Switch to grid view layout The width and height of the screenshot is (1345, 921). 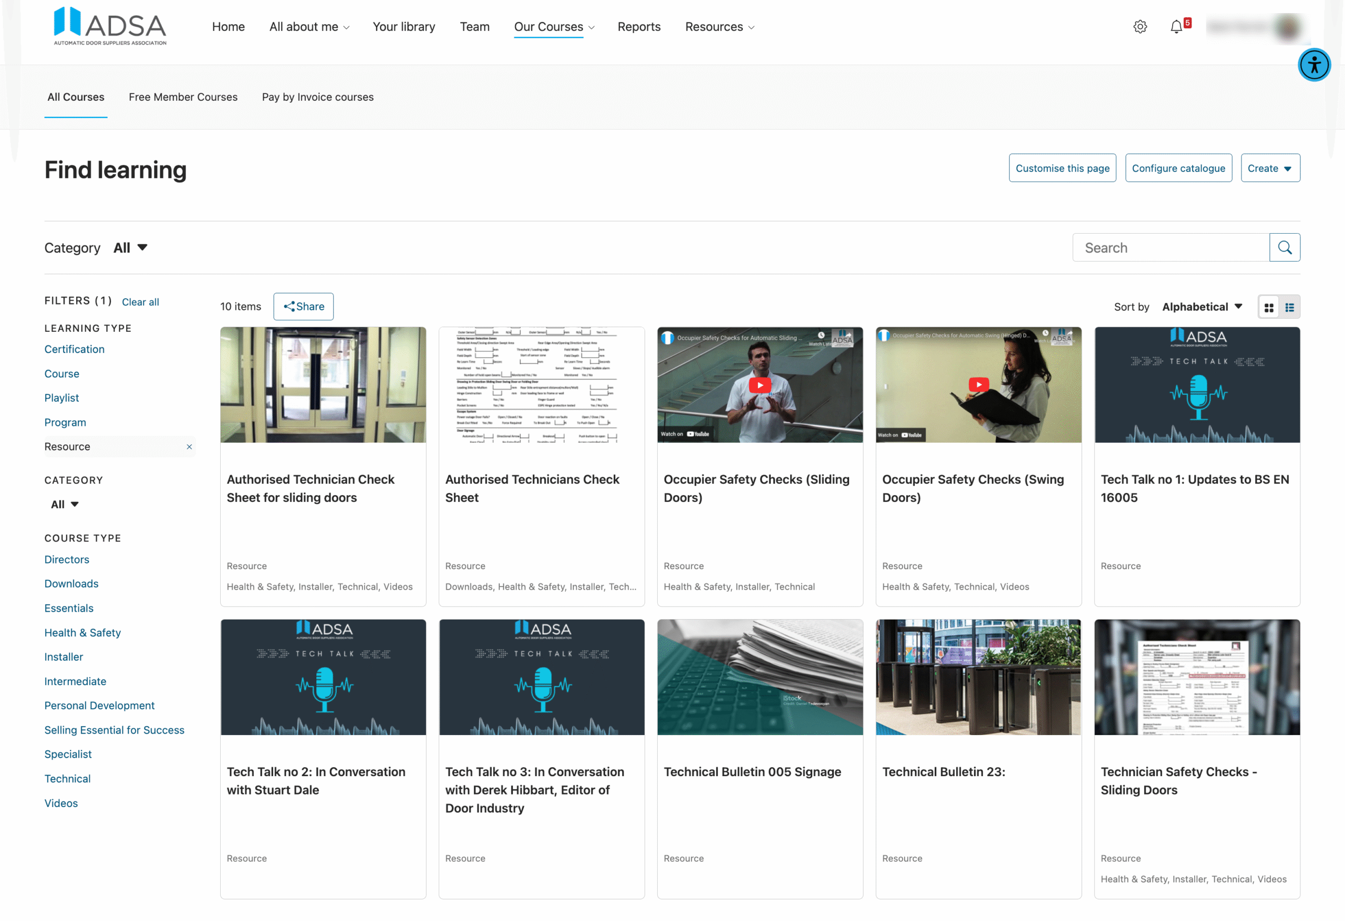[x=1269, y=307]
